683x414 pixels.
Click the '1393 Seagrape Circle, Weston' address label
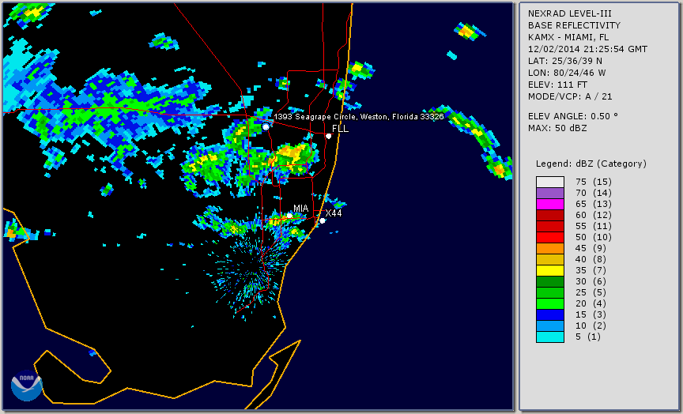[x=359, y=117]
